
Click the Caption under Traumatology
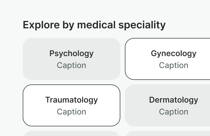tap(72, 112)
